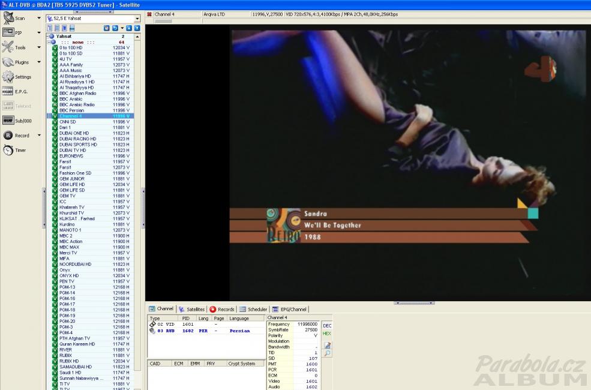Open the Record dropdown arrow
Image resolution: width=591 pixels, height=390 pixels.
coord(39,135)
